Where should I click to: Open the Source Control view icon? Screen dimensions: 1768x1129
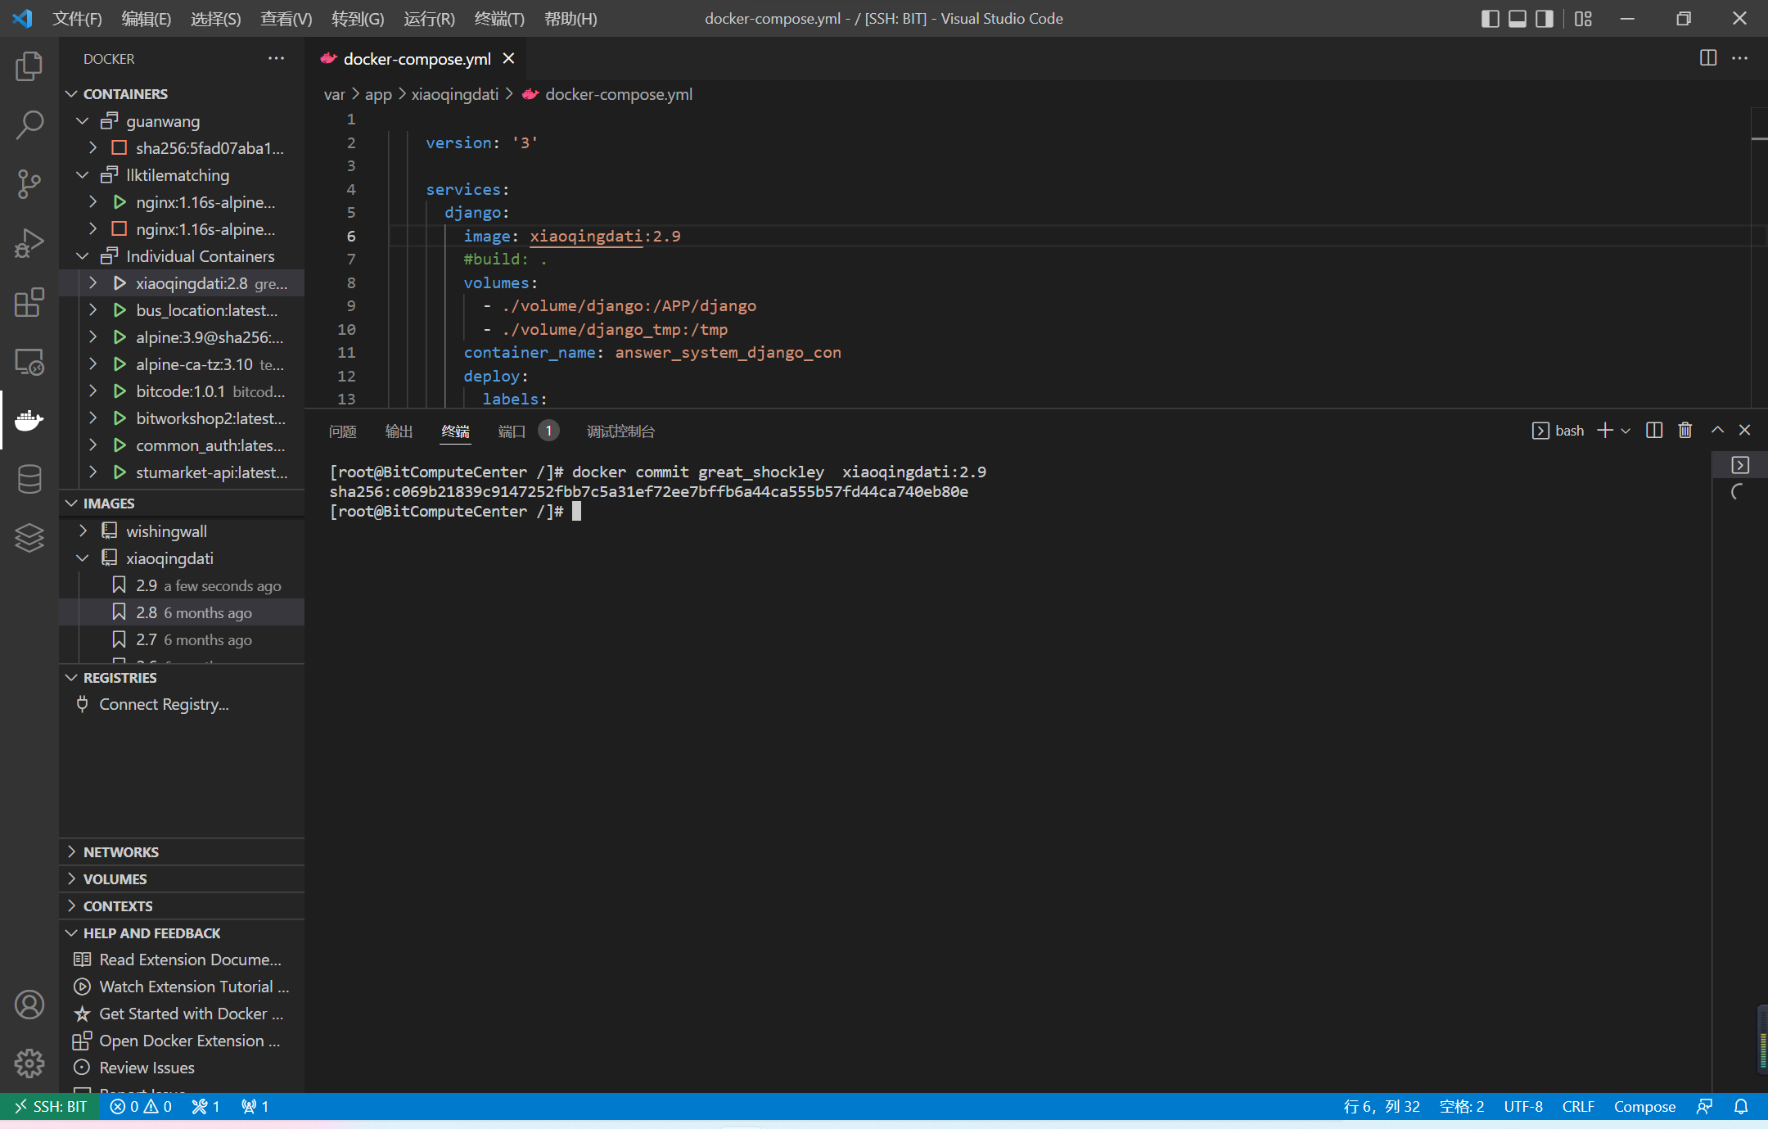[x=29, y=184]
